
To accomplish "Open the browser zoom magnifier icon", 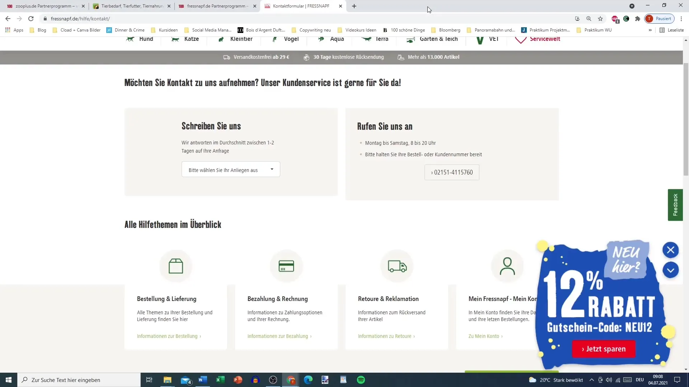I will pyautogui.click(x=589, y=19).
